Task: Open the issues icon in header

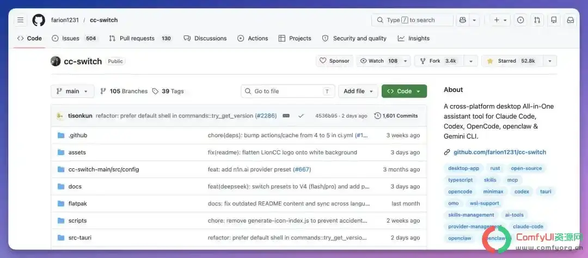Action: 520,20
